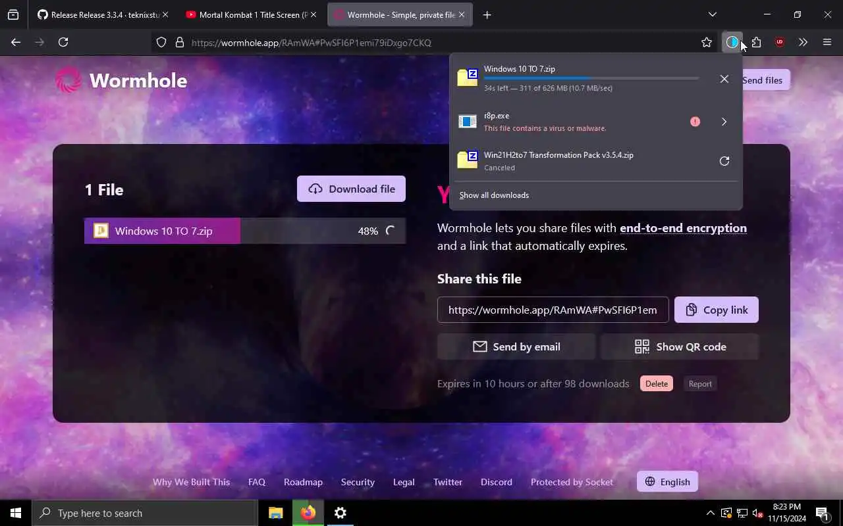Viewport: 843px width, 526px height.
Task: Open the Discord footer link
Action: coord(497,482)
